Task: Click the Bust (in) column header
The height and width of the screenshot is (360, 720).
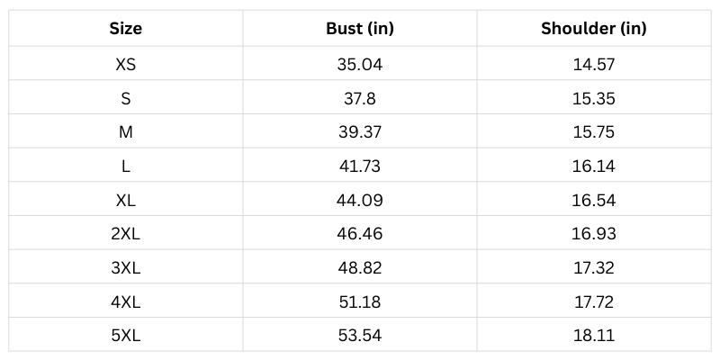Action: [x=360, y=28]
